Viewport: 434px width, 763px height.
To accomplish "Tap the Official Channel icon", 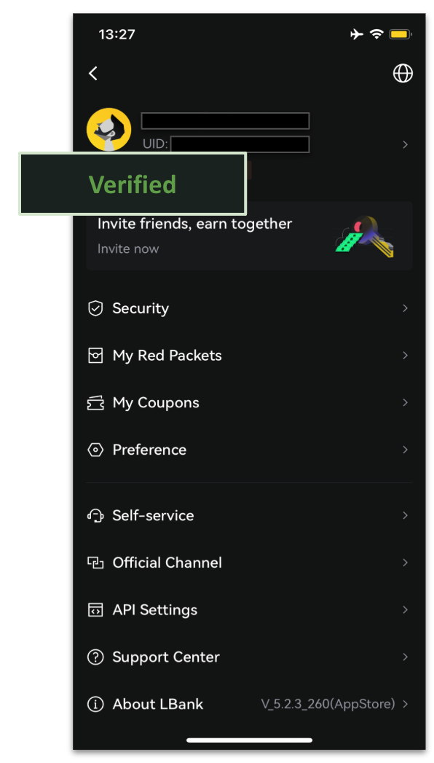I will tap(95, 563).
